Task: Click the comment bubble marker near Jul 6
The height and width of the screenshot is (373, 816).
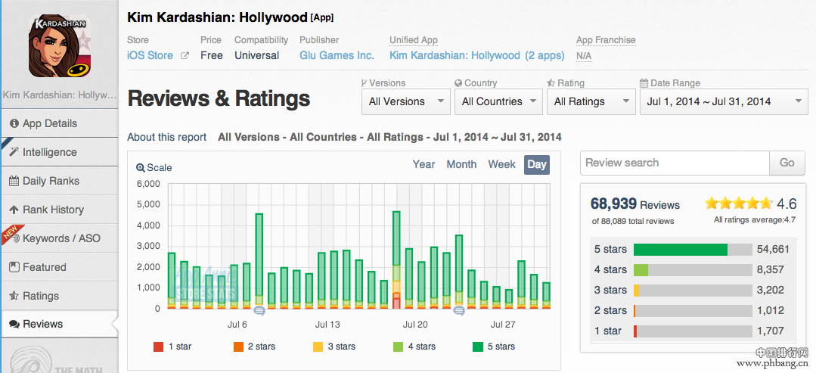Action: (x=259, y=310)
